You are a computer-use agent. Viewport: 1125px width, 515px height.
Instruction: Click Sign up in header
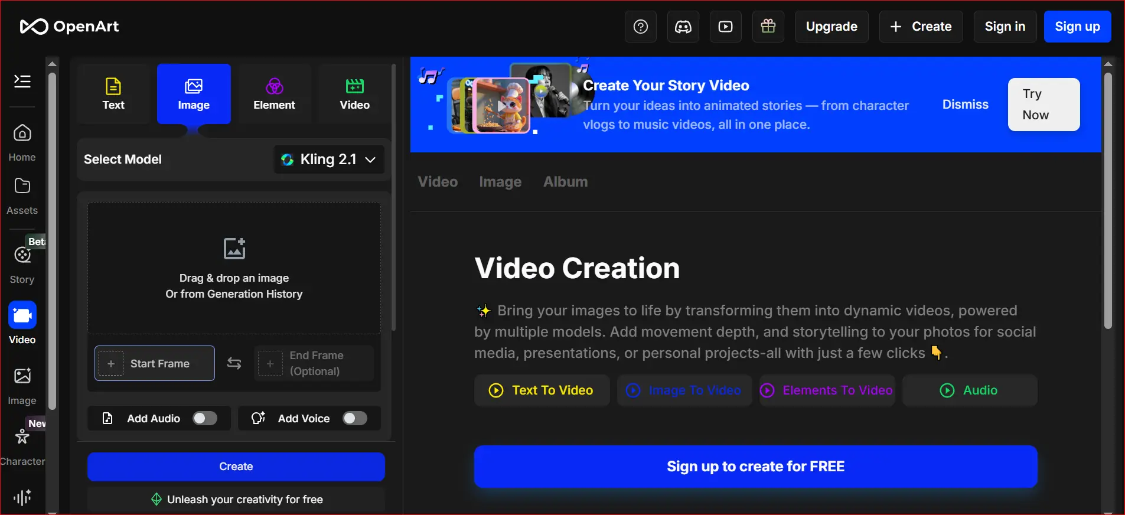pos(1077,27)
